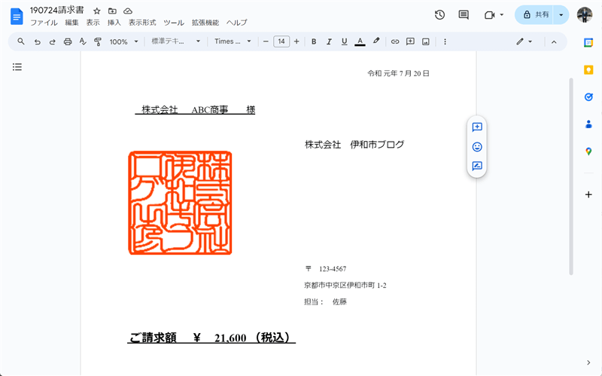Click the 京都市中京区伊和市町 1-2 address
602x376 pixels.
[345, 286]
